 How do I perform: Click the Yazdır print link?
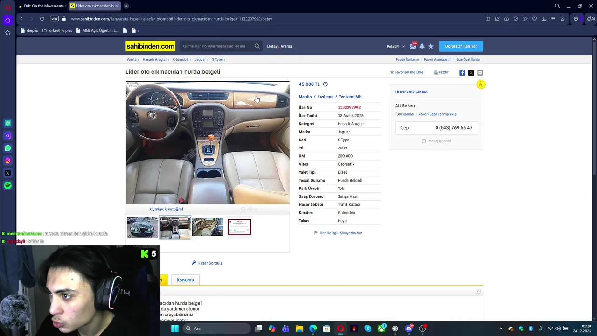coord(441,72)
